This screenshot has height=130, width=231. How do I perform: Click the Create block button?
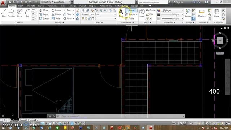[x=151, y=10]
